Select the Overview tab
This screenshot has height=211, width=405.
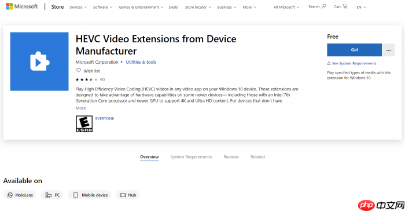[149, 157]
